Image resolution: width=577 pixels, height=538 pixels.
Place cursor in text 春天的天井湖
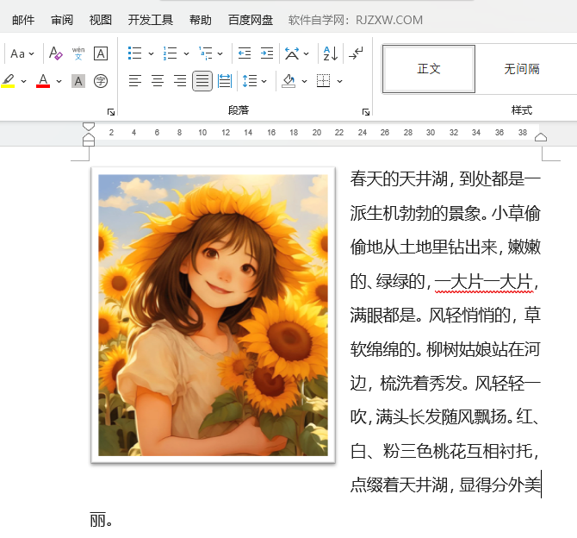[x=399, y=179]
